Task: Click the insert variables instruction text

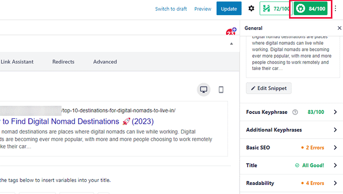Action: [x=55, y=180]
